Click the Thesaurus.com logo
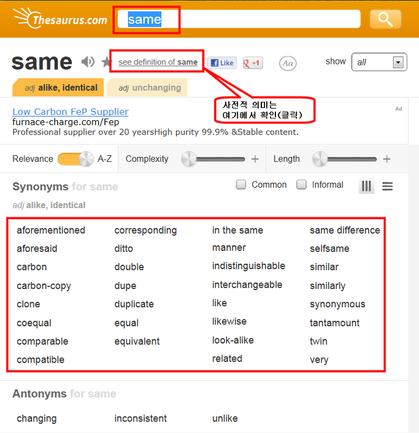 pos(60,18)
